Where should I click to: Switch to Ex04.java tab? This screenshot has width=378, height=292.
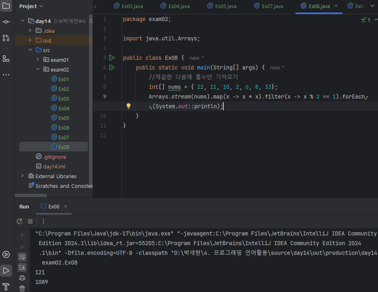point(175,6)
